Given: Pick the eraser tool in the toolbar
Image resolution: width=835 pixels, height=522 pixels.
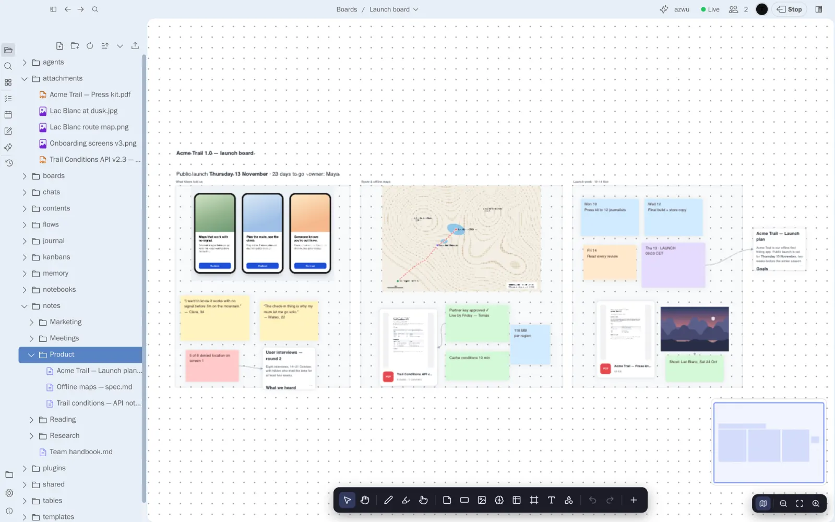Looking at the screenshot, I should point(405,500).
